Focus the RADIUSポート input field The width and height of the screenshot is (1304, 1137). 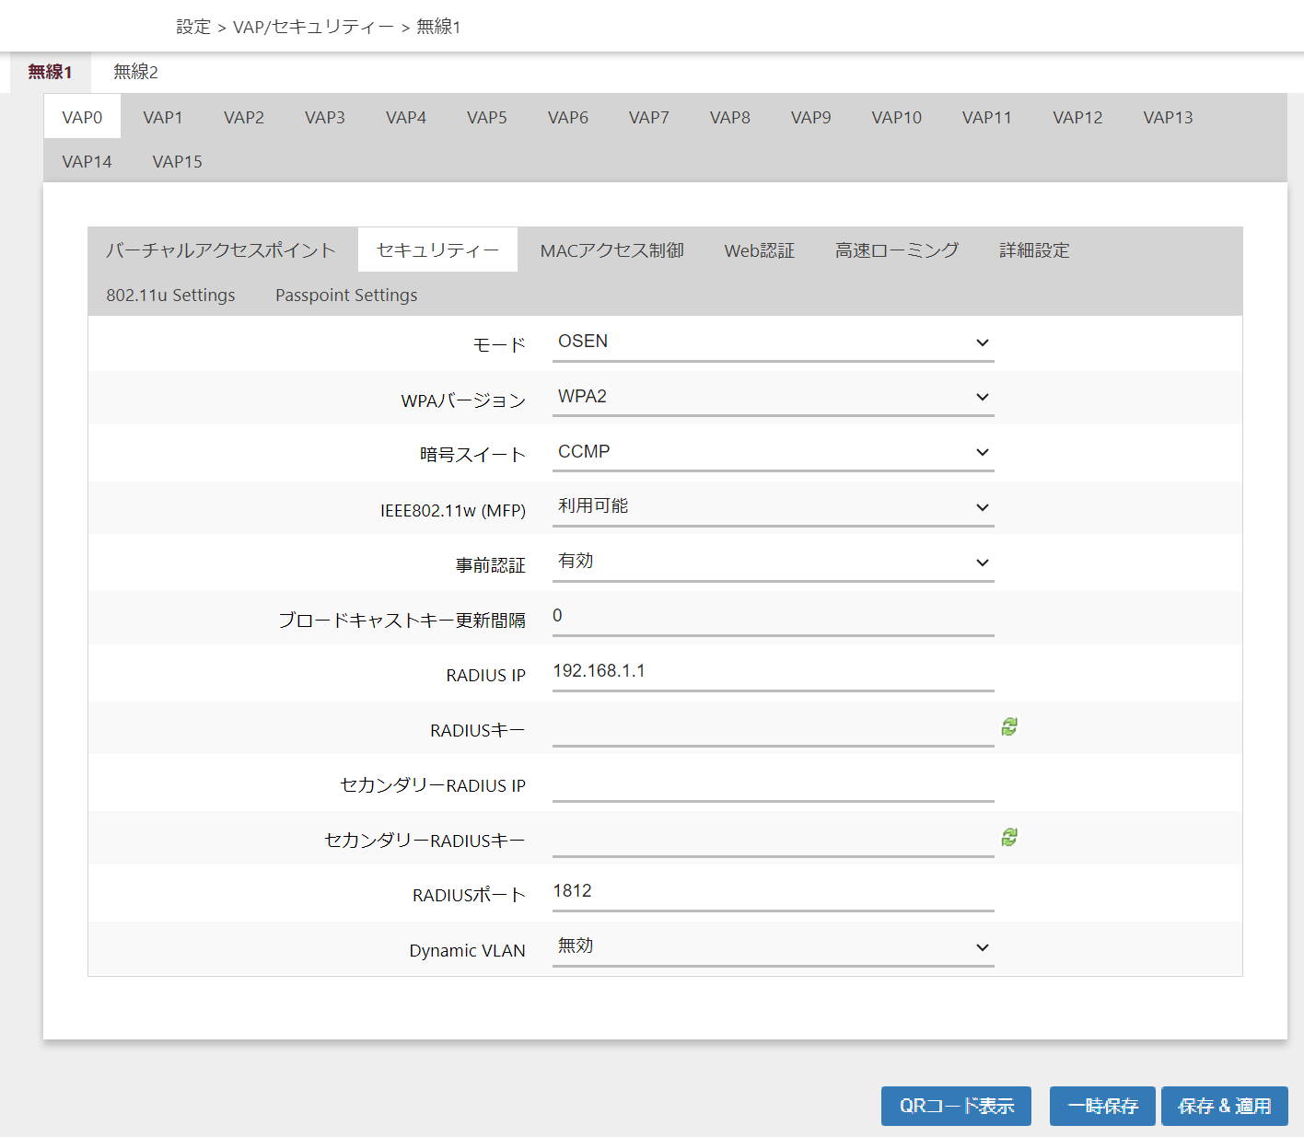click(773, 891)
